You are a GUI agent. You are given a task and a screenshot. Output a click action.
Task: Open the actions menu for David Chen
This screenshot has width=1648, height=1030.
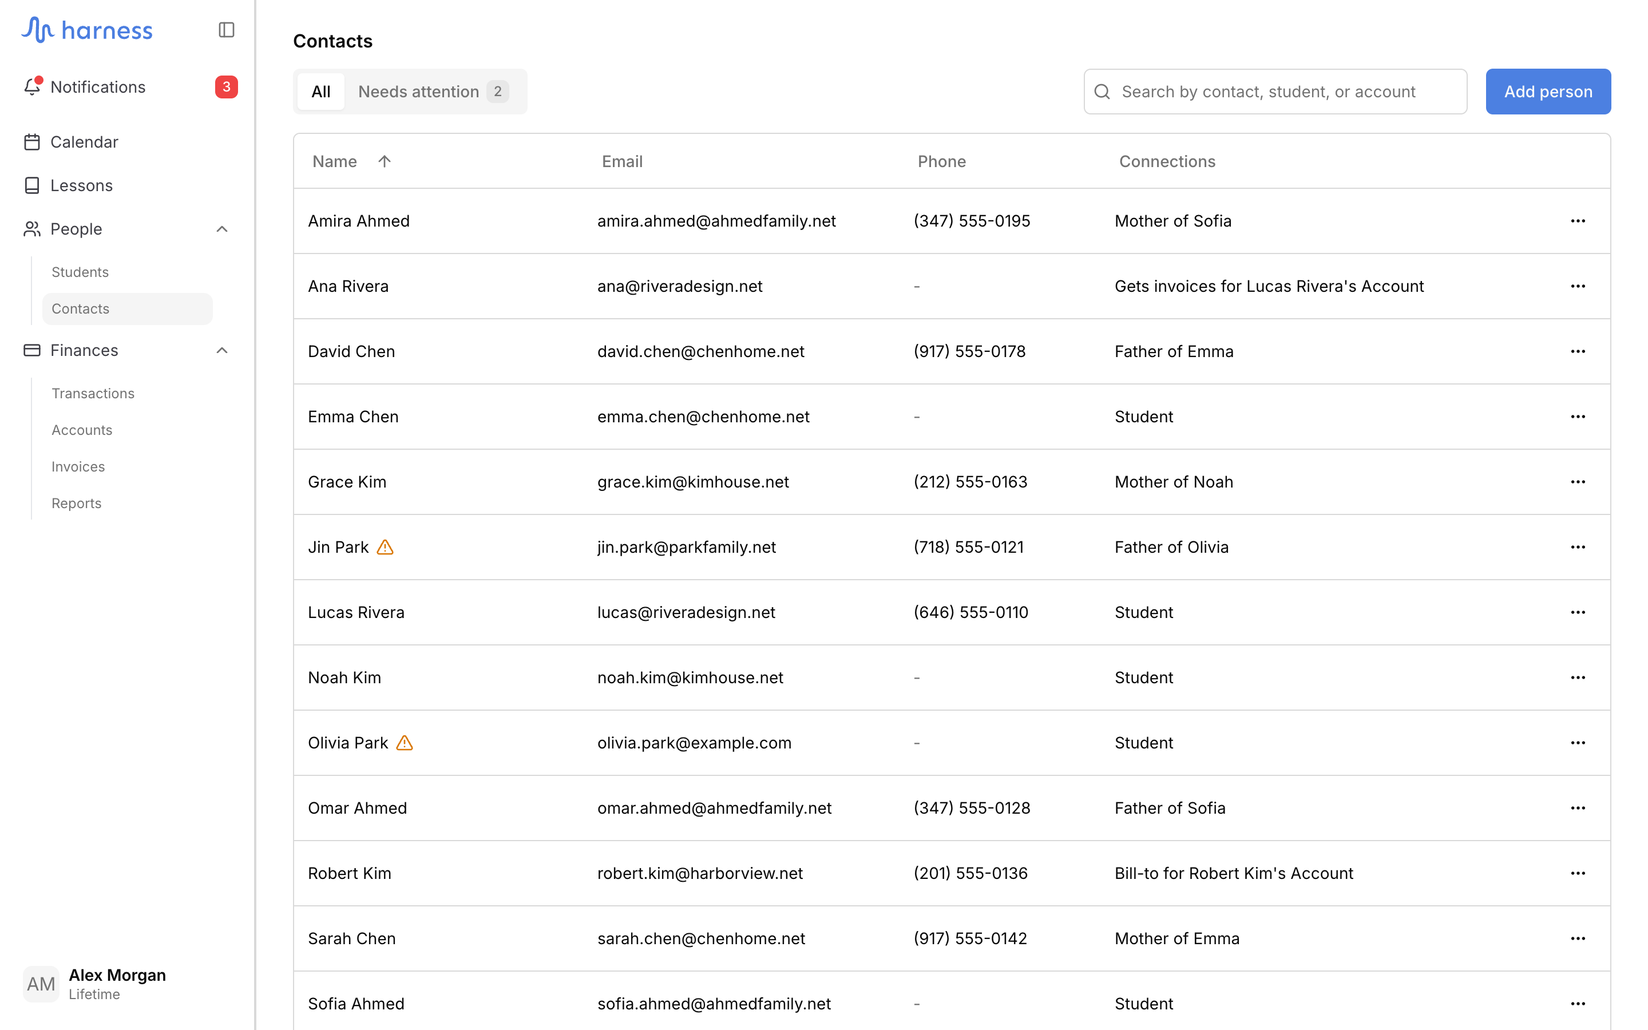click(1578, 351)
